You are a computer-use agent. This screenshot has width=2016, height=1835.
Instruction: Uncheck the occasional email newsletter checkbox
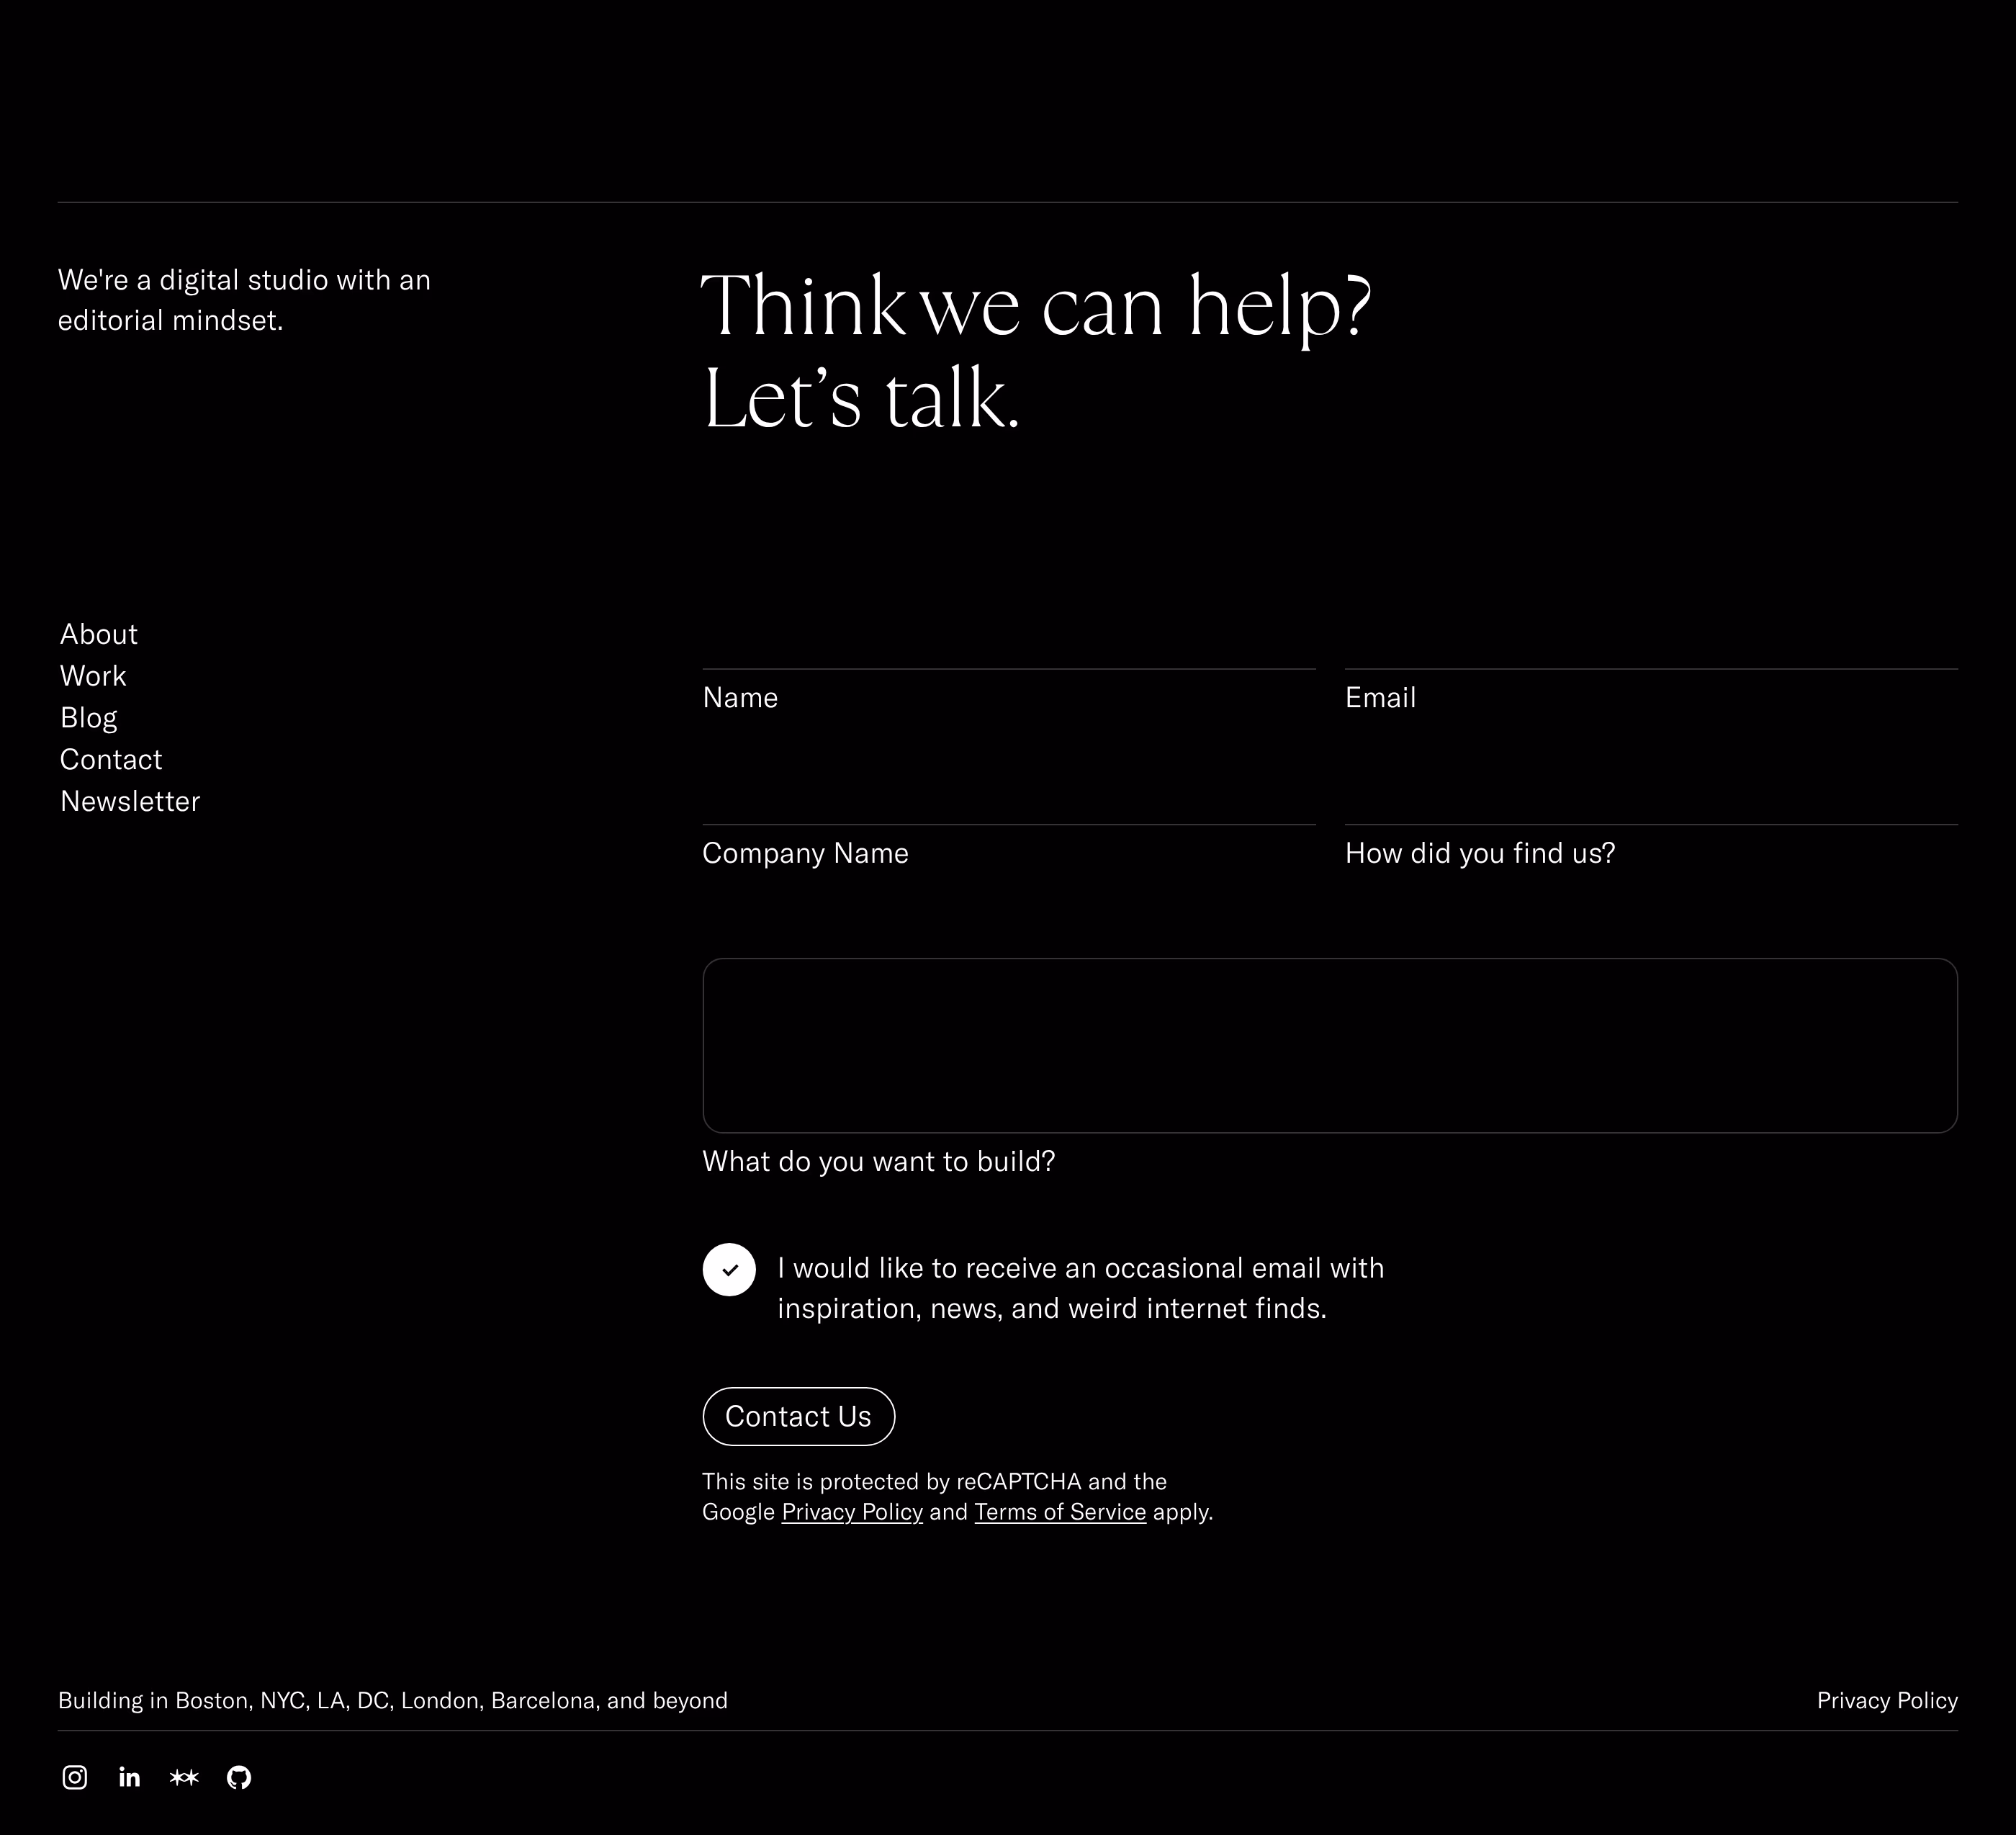(729, 1269)
